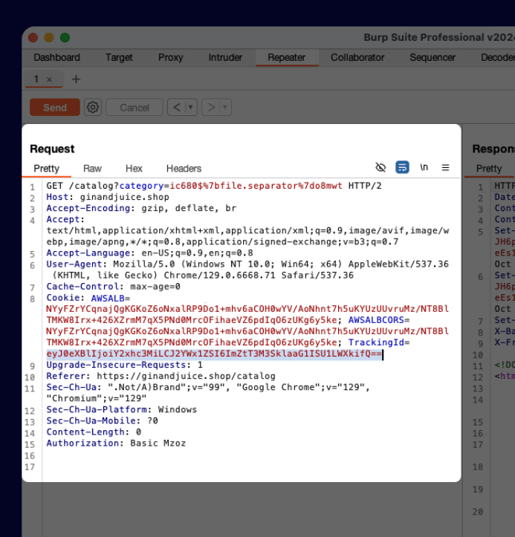The image size is (515, 537).
Task: Switch Request view to Raw
Action: point(92,169)
